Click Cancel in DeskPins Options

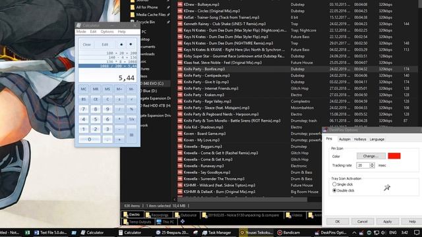362,221
